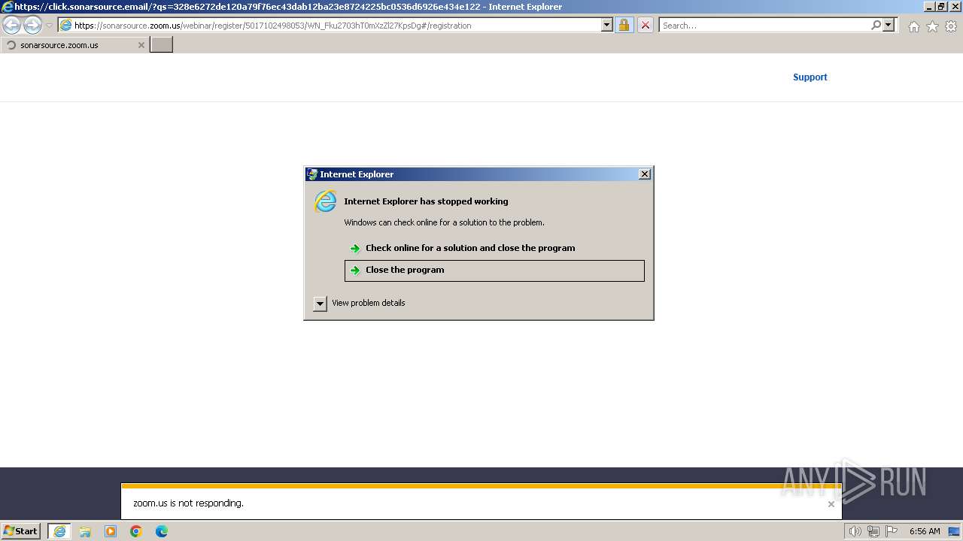963x541 pixels.
Task: Click the volume speaker tray icon
Action: click(855, 531)
